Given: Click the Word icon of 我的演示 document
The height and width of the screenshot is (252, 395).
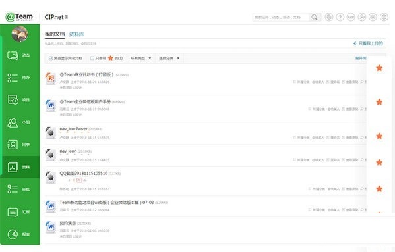Looking at the screenshot, I should 50,227.
